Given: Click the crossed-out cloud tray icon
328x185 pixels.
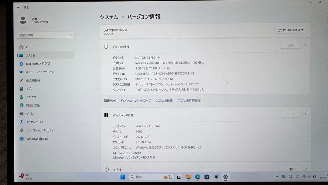Looking at the screenshot, I should (x=284, y=177).
